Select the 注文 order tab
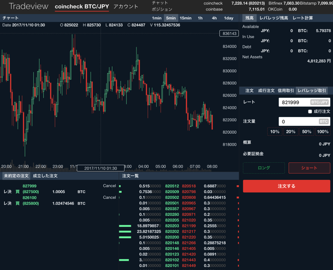This screenshot has height=270, width=333. click(x=249, y=91)
